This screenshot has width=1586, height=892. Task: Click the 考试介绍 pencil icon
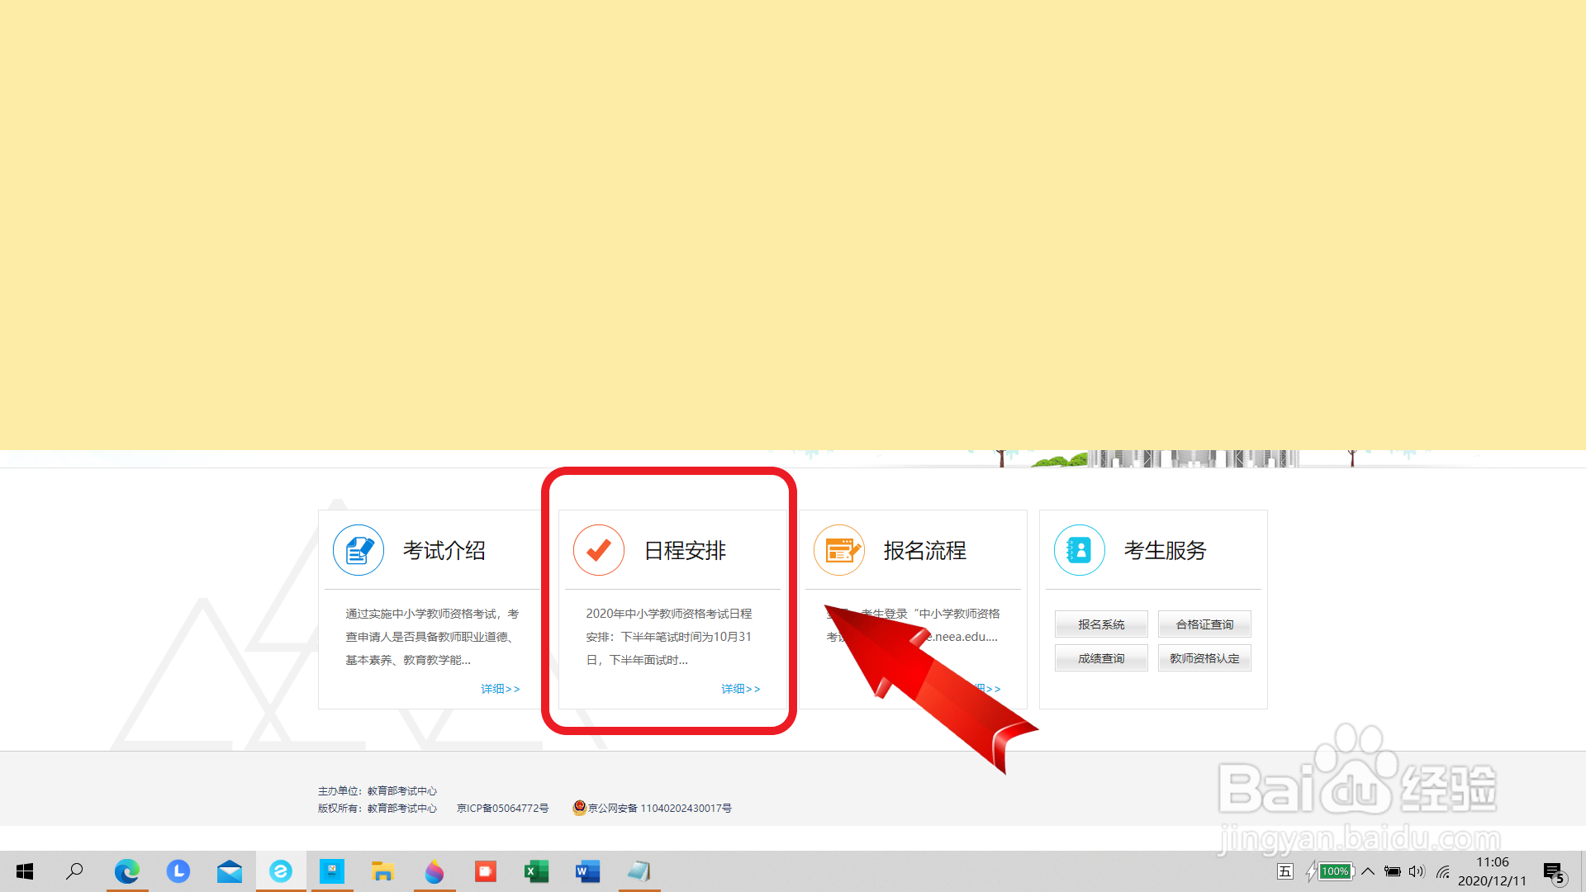click(359, 550)
